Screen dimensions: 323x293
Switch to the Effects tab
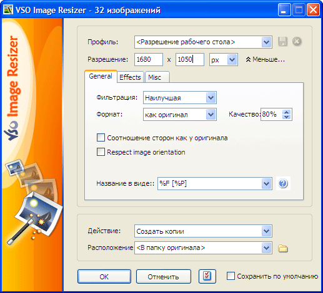[131, 77]
